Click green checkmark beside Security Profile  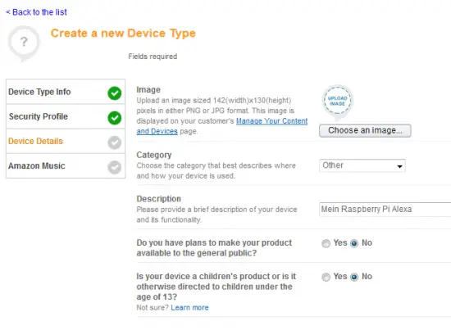coord(115,118)
